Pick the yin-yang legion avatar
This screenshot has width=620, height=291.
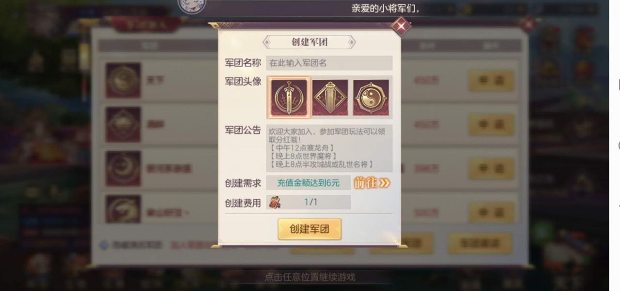point(371,98)
